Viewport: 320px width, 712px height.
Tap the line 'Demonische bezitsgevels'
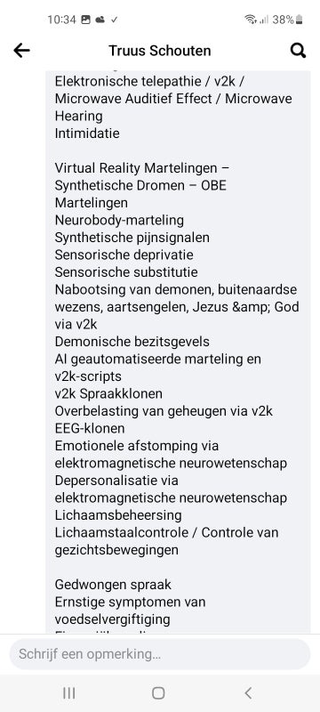coord(132,342)
